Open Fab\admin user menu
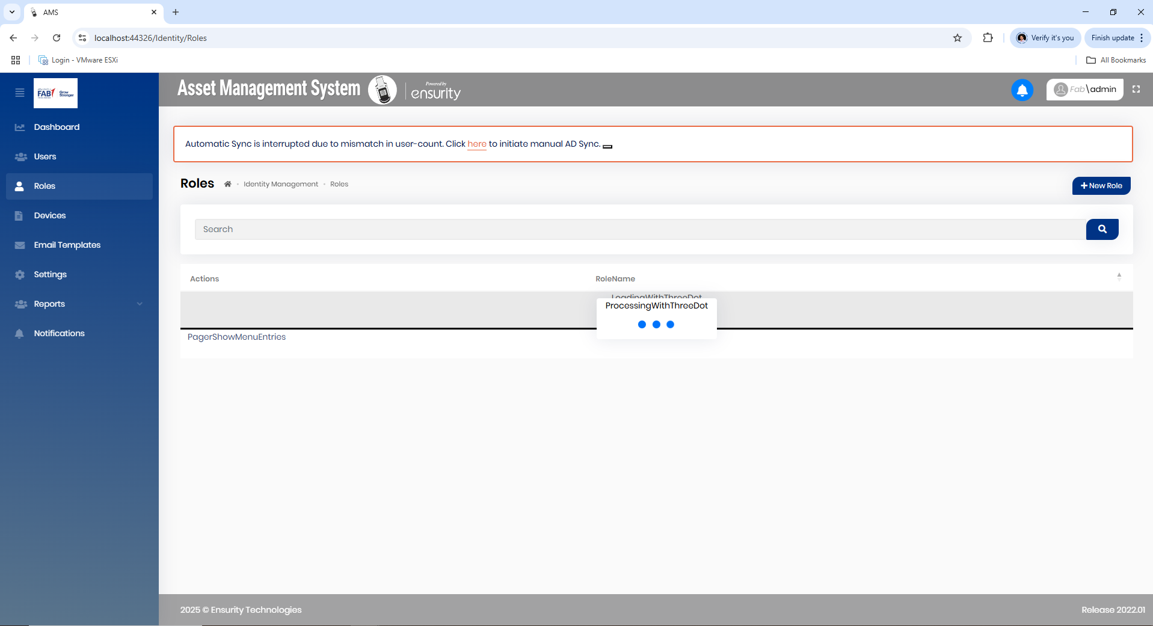Screen dimensions: 1153x626 point(1084,90)
